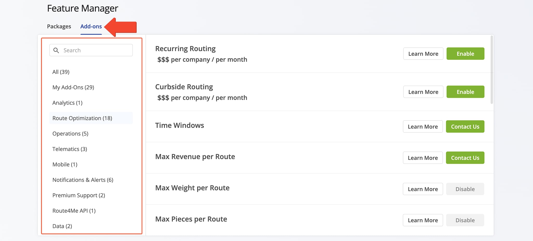Filter by My Add-Ons (29)

pyautogui.click(x=73, y=87)
